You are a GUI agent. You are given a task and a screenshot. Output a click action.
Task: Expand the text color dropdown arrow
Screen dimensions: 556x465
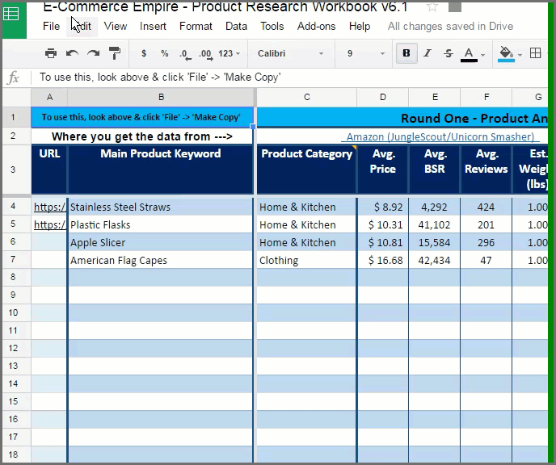tap(483, 55)
